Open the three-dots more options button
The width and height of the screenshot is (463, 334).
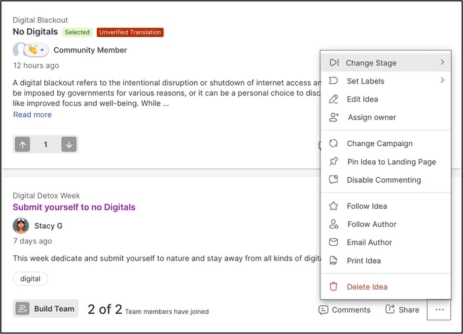439,310
